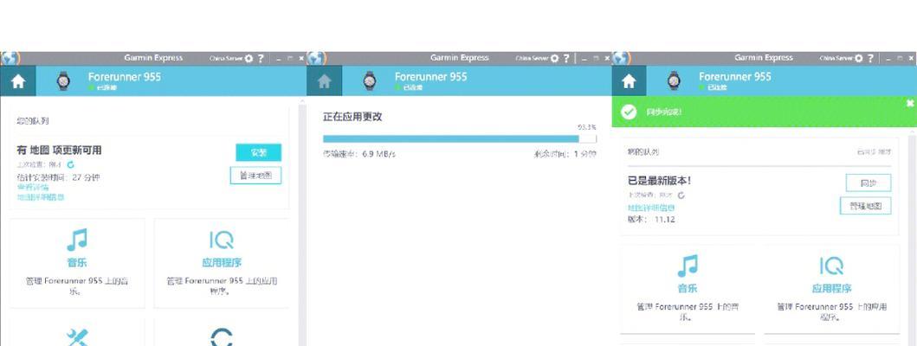917x346 pixels.
Task: Click the 版本: 11.12 text
Action: pos(651,220)
